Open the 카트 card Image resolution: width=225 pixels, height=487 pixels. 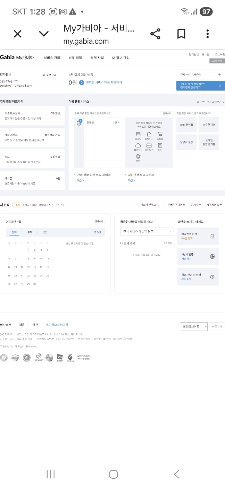tap(32, 159)
